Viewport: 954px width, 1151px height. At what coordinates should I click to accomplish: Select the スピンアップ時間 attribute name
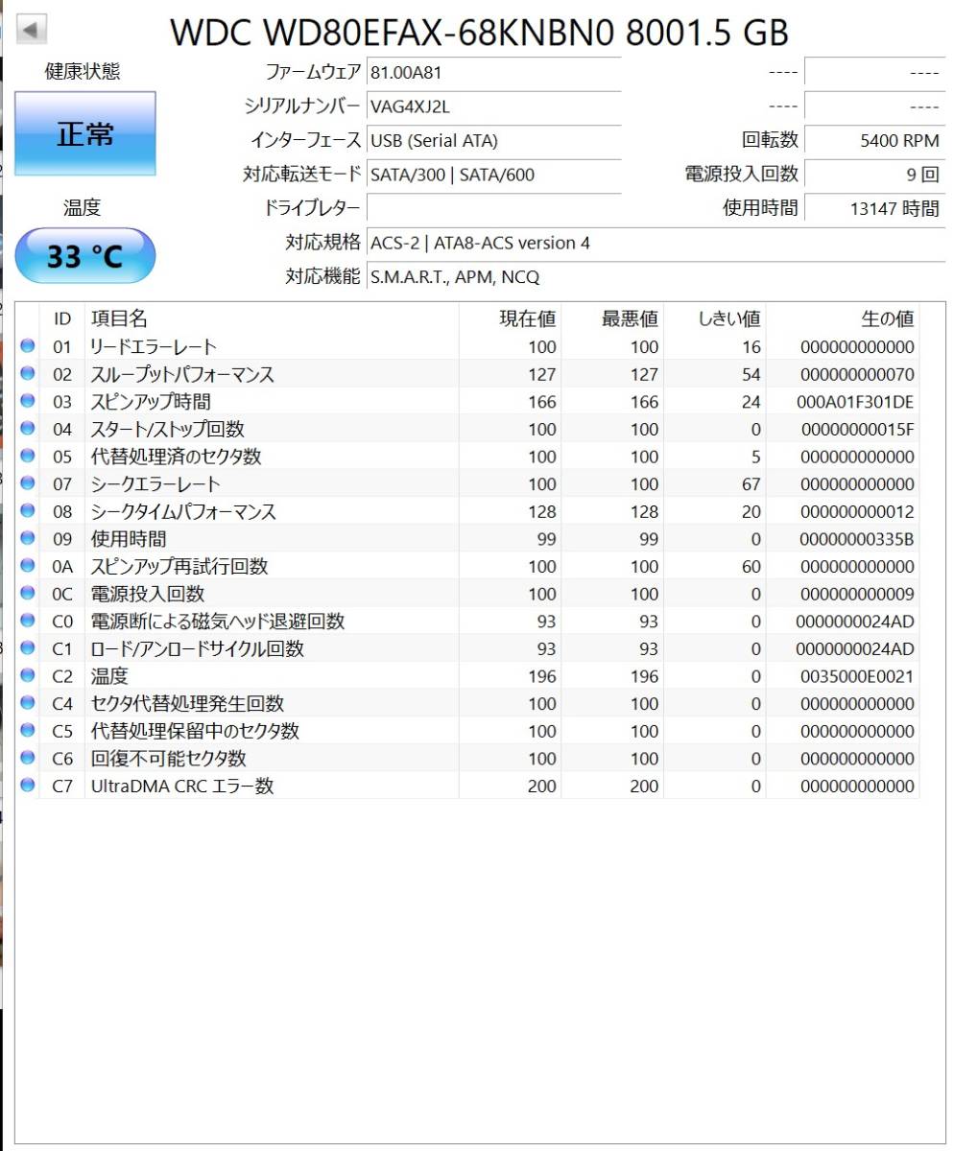point(151,402)
